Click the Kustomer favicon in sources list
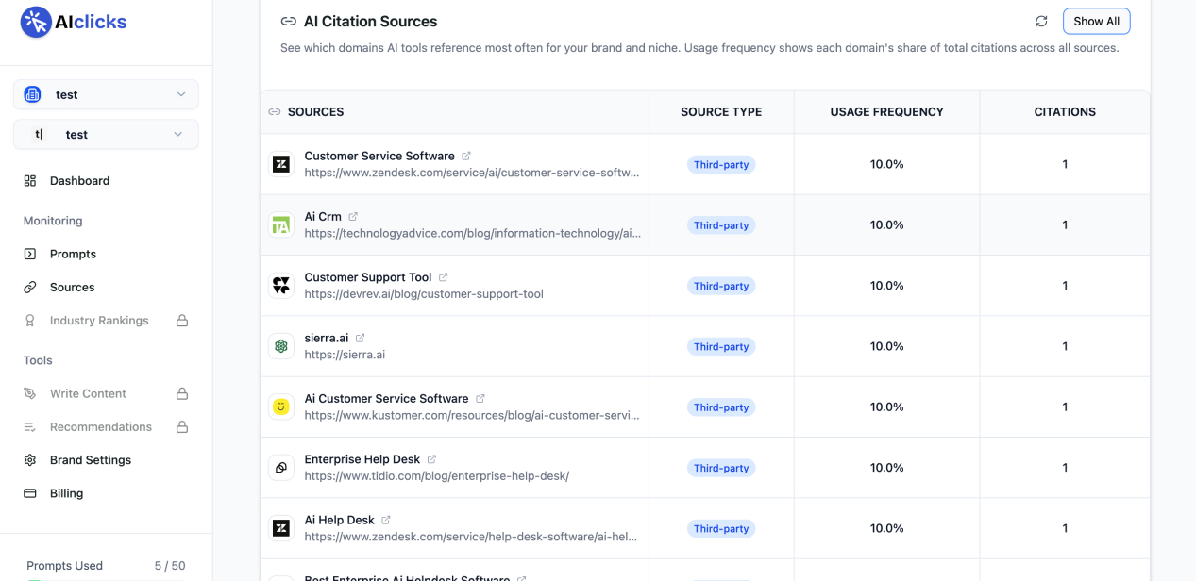Image resolution: width=1196 pixels, height=581 pixels. click(x=281, y=407)
